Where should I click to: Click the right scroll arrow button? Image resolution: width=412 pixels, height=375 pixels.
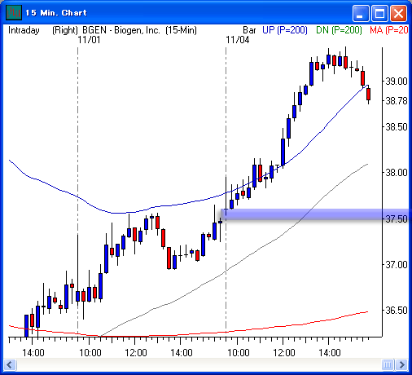(401, 364)
